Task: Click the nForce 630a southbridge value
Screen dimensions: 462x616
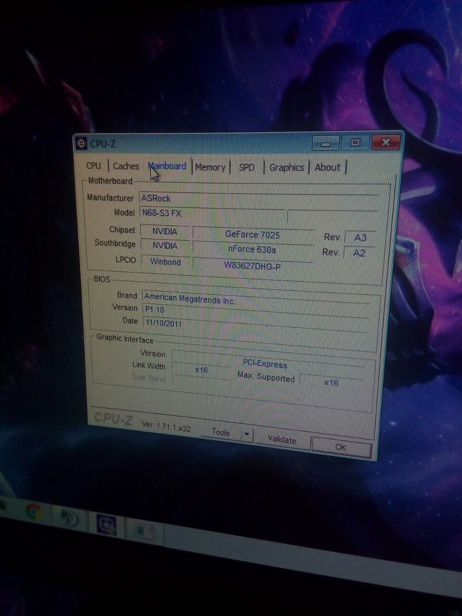Action: pyautogui.click(x=253, y=249)
